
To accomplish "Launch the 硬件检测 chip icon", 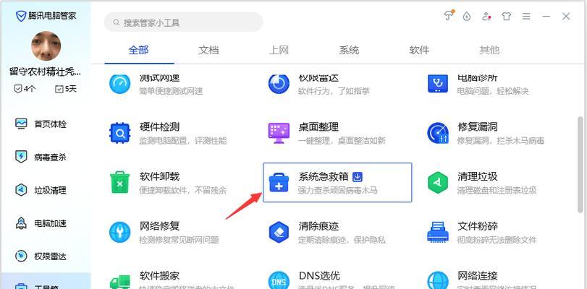I will tap(120, 133).
